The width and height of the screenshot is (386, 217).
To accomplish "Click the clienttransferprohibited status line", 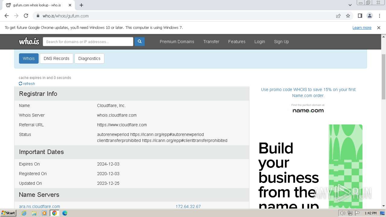I will (x=162, y=140).
